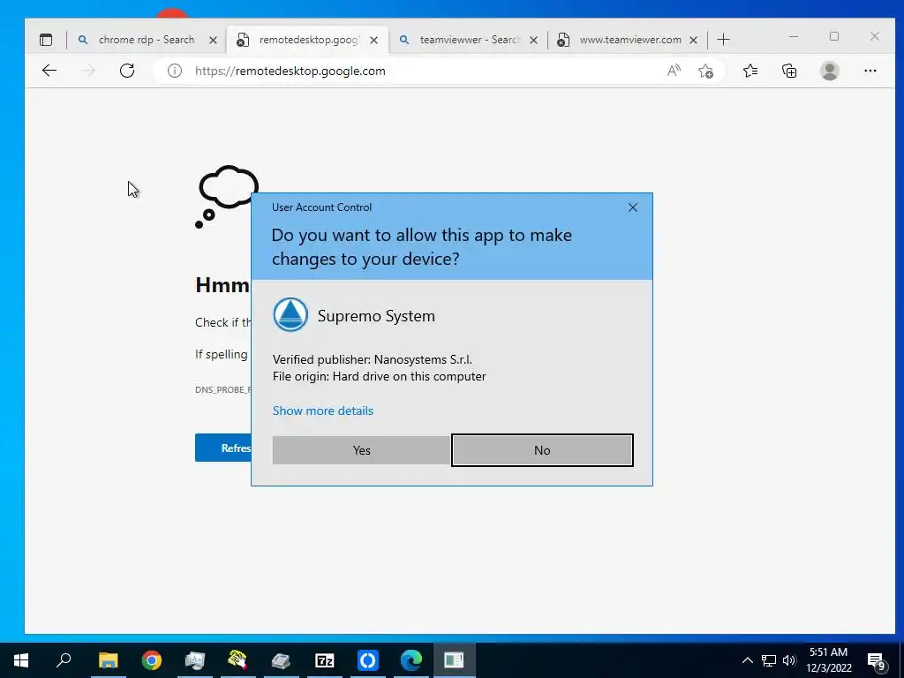Screen dimensions: 904x678
Task: Open taskbar search
Action: pos(64,660)
